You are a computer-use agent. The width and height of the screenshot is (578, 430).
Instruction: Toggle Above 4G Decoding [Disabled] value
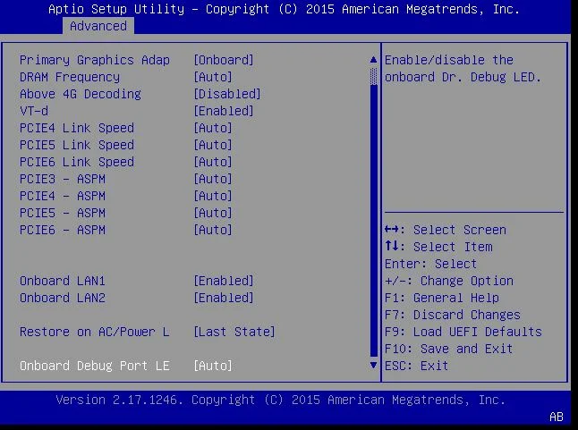227,94
